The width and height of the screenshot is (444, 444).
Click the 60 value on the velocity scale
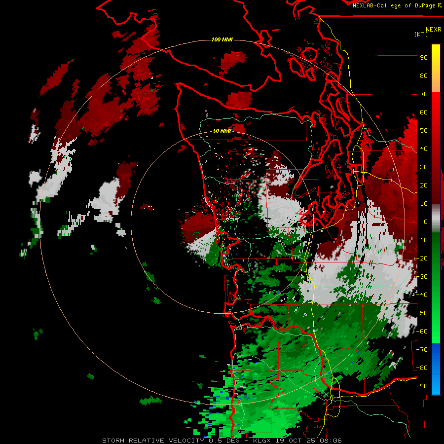pos(424,112)
